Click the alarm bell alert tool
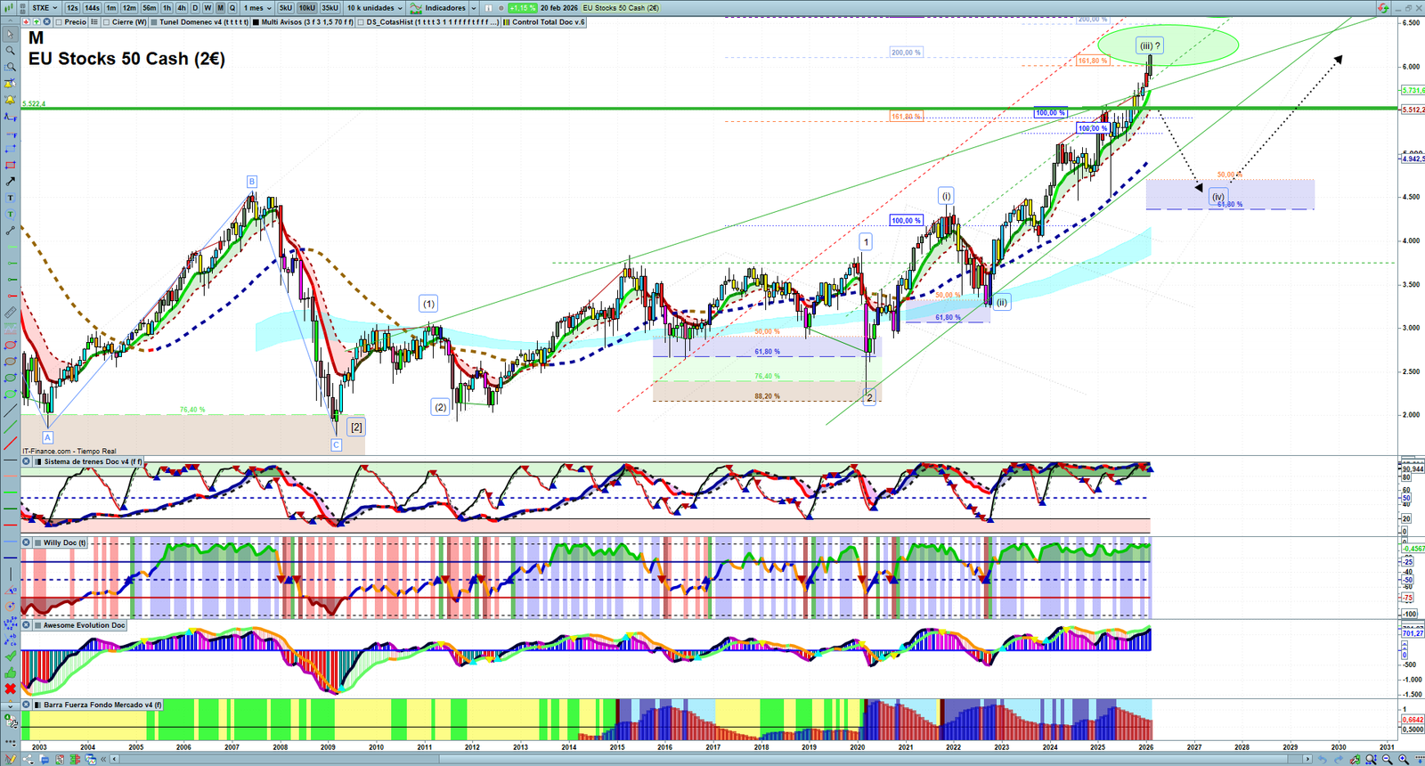 [11, 84]
